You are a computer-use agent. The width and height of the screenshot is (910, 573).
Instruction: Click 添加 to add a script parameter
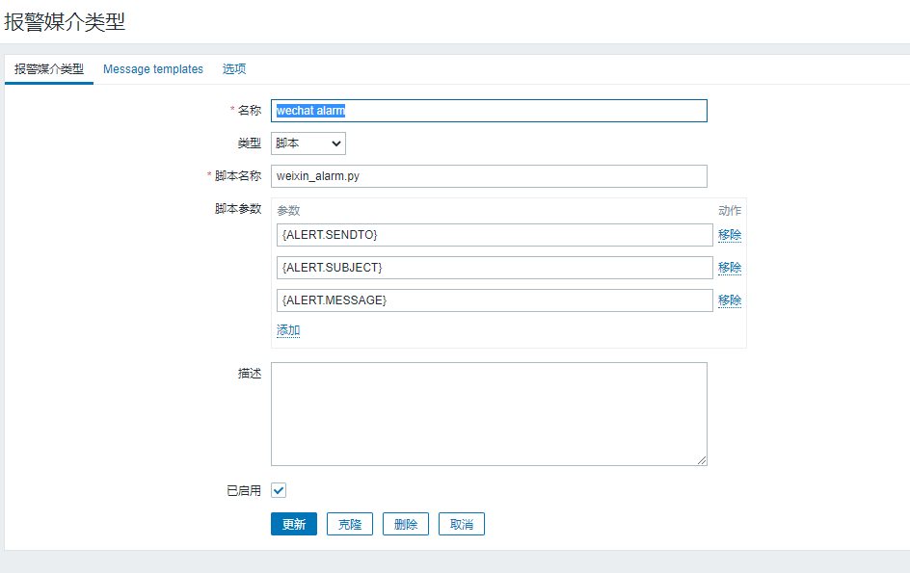[x=288, y=330]
